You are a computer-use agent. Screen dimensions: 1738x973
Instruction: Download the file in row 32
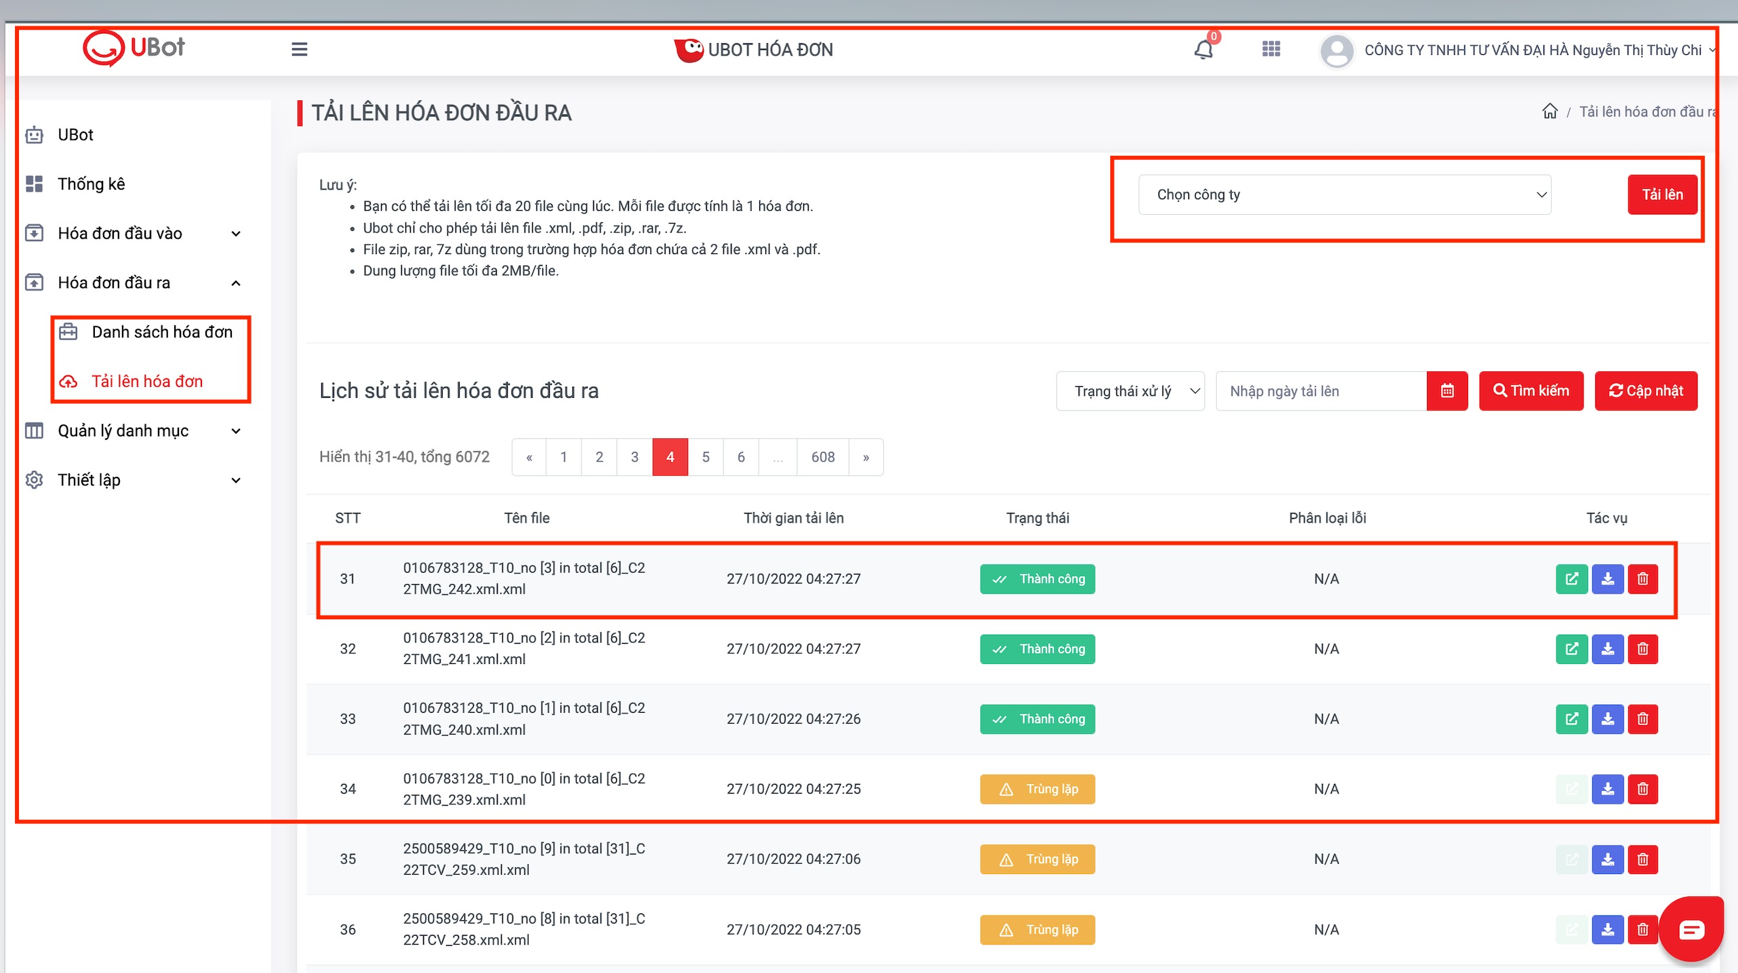1607,649
